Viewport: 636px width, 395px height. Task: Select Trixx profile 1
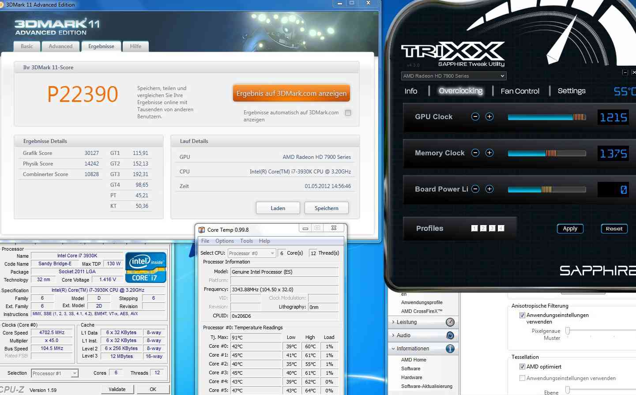474,228
